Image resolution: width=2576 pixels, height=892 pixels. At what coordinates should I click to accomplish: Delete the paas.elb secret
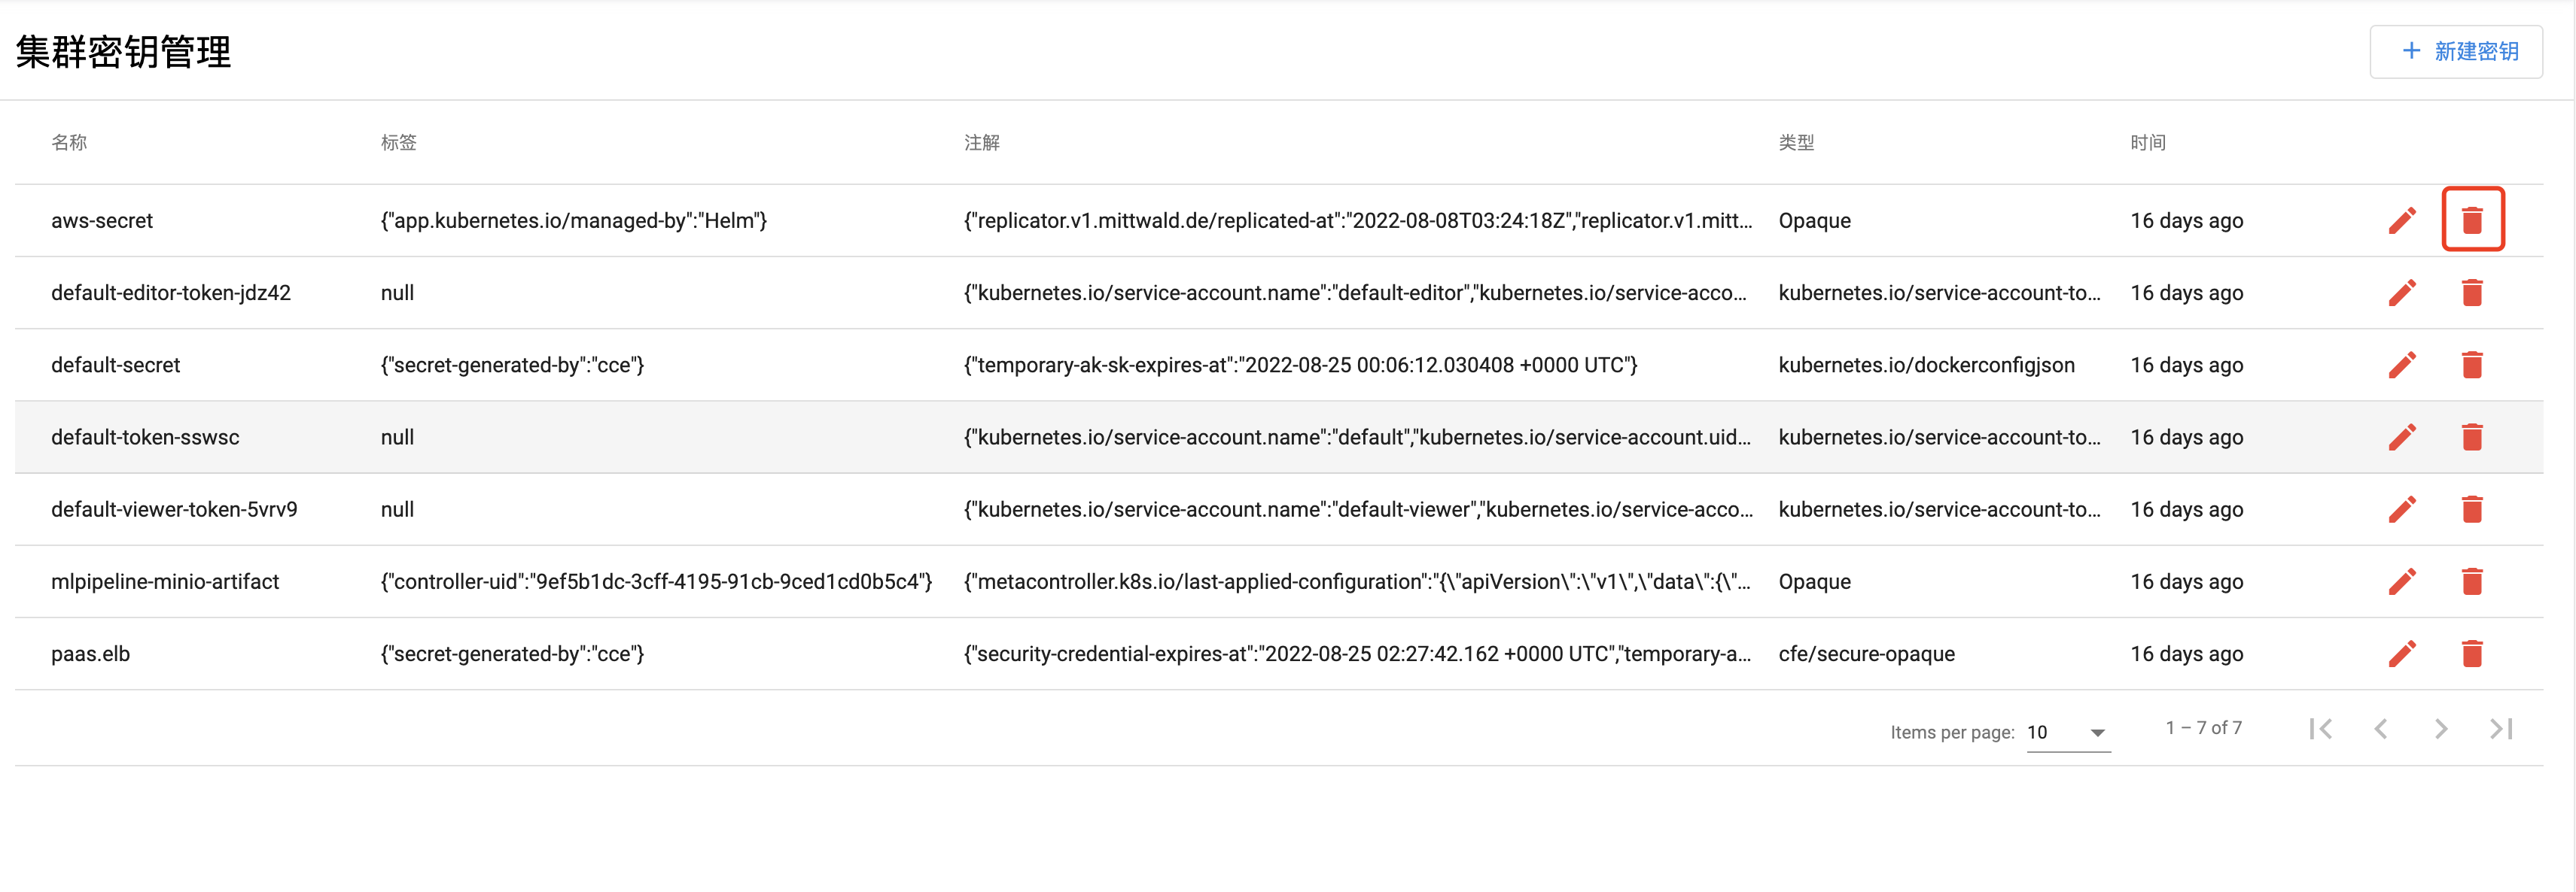pos(2472,654)
